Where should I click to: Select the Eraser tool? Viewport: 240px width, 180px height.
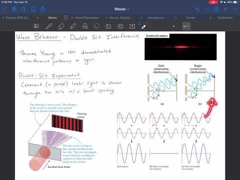pyautogui.click(x=61, y=26)
